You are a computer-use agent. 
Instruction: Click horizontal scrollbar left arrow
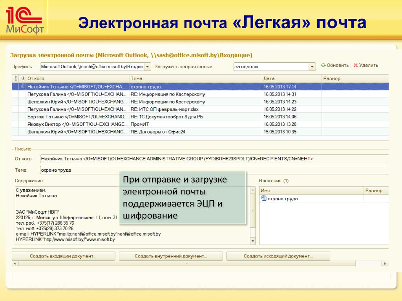point(15,263)
